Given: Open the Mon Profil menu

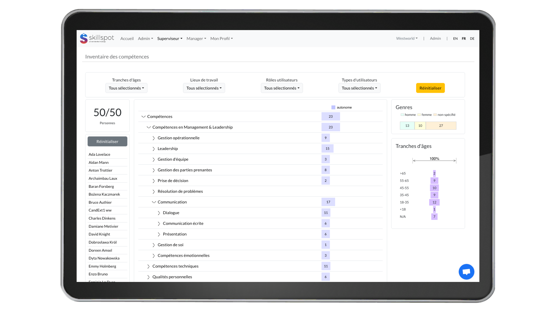Looking at the screenshot, I should pos(221,38).
